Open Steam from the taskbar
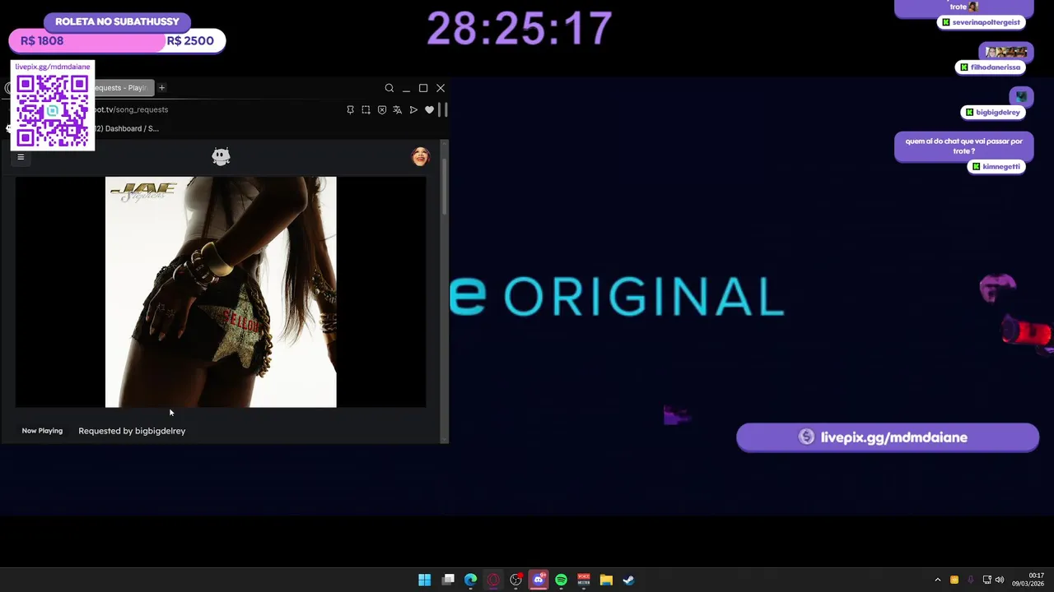1054x592 pixels. (x=628, y=580)
